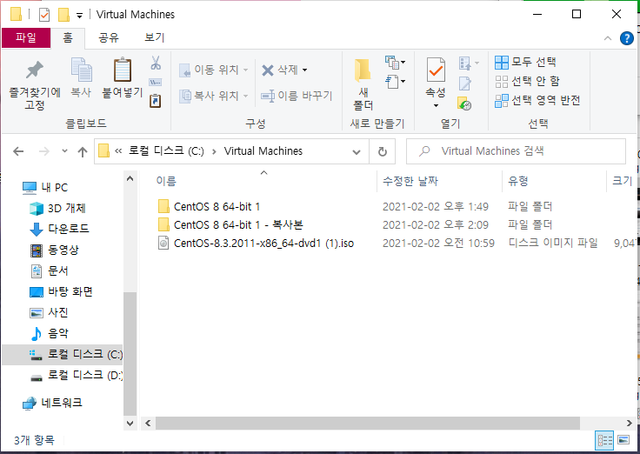
Task: Open 음악 folder in navigation pane
Action: pyautogui.click(x=50, y=334)
